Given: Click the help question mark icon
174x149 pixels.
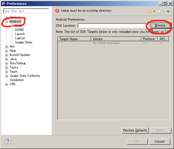Looking at the screenshot, I should click(x=8, y=141).
